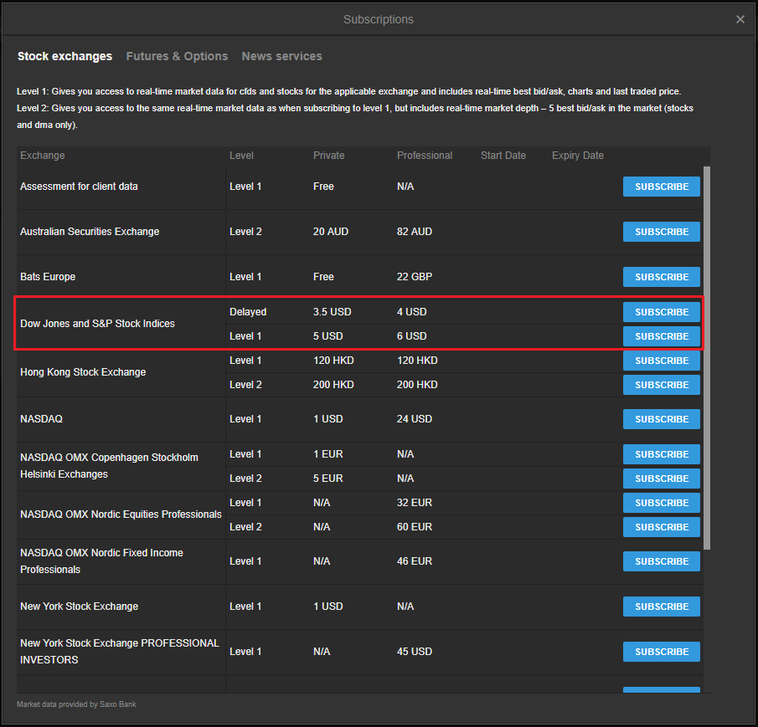Click the 46 EUR professional price
The width and height of the screenshot is (758, 727).
tap(415, 561)
